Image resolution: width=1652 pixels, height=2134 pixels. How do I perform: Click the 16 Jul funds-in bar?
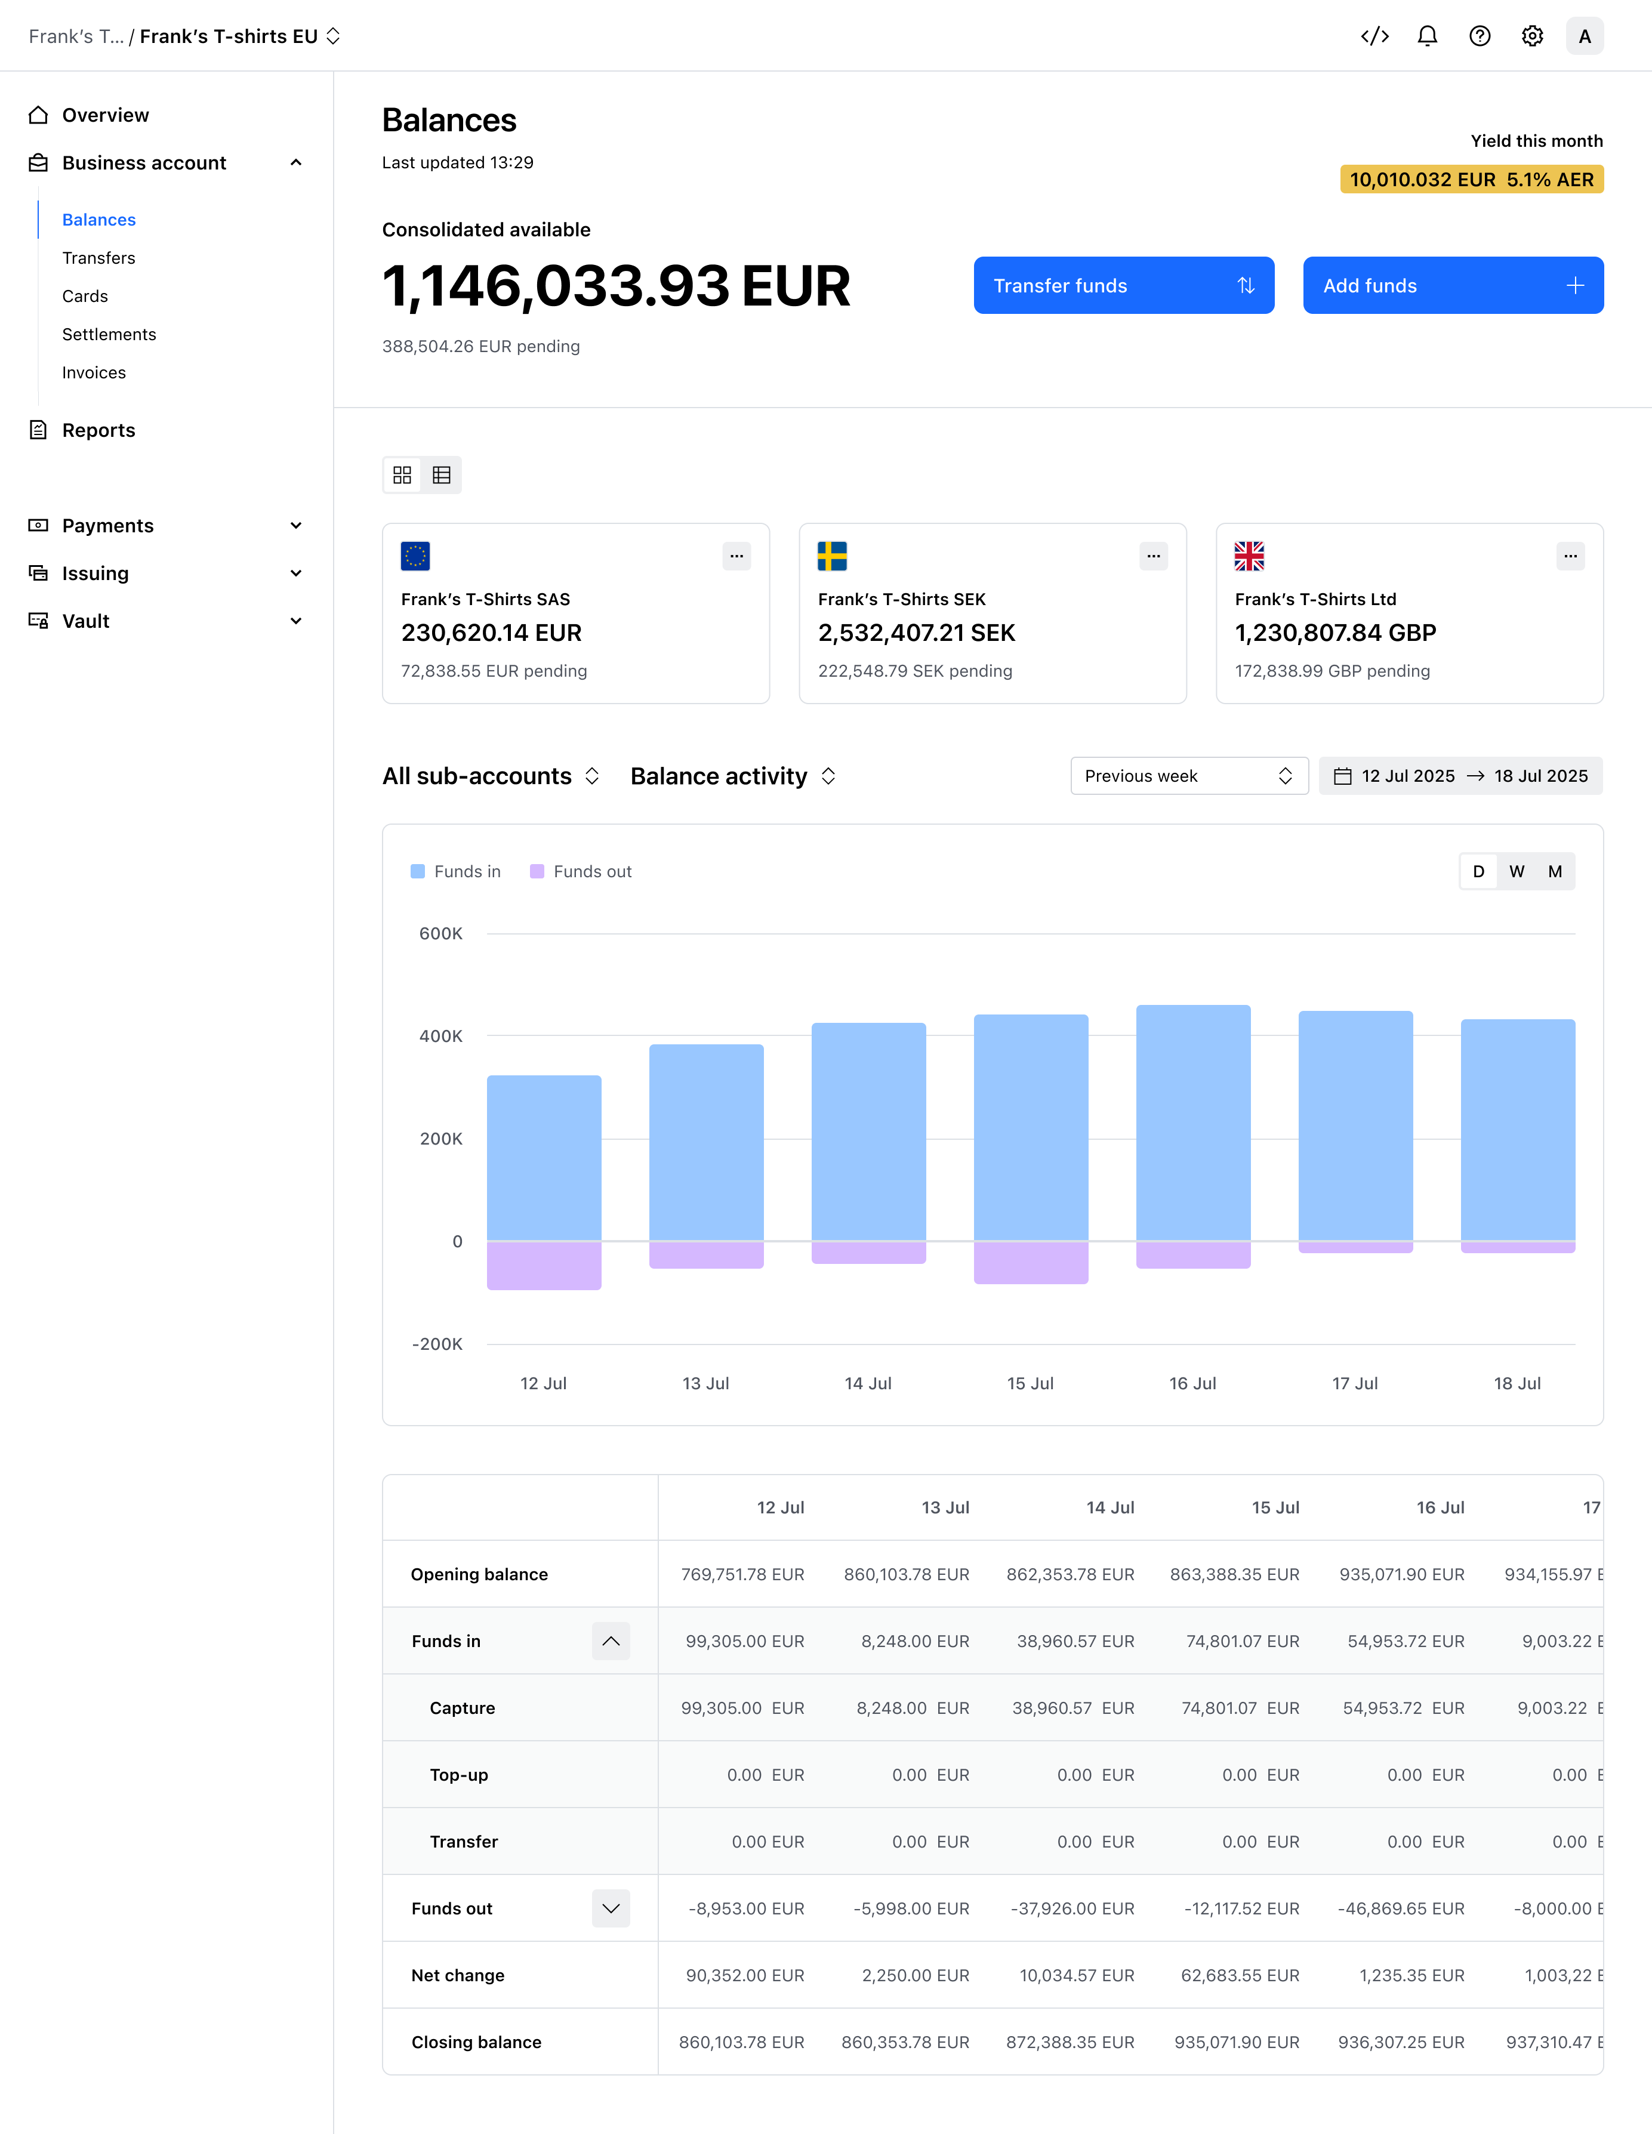click(1193, 1122)
